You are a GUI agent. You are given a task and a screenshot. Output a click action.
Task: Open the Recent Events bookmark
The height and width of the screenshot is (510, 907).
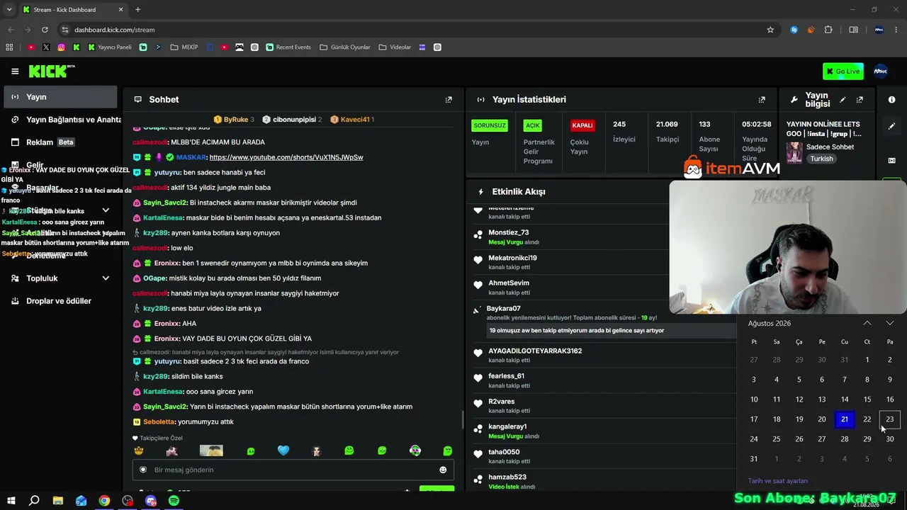click(x=288, y=47)
